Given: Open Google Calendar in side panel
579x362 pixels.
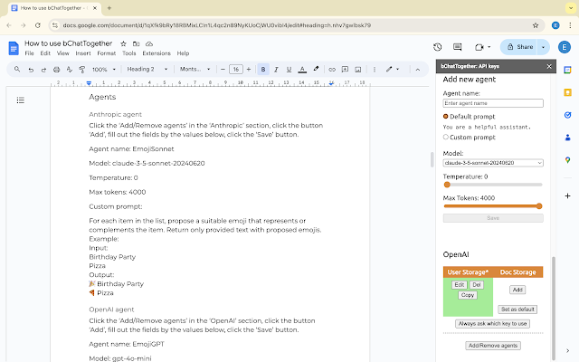Looking at the screenshot, I should point(567,71).
